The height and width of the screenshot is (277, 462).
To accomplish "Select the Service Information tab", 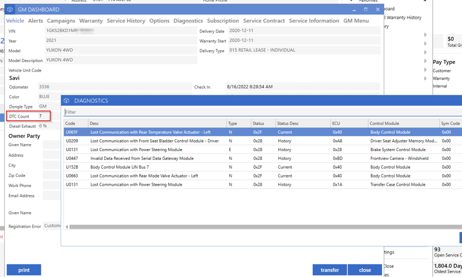I will tap(314, 20).
